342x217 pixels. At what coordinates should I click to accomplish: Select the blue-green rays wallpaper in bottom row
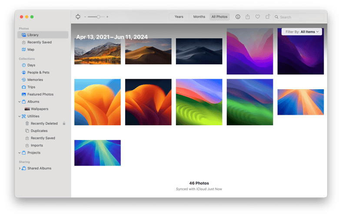(97, 153)
